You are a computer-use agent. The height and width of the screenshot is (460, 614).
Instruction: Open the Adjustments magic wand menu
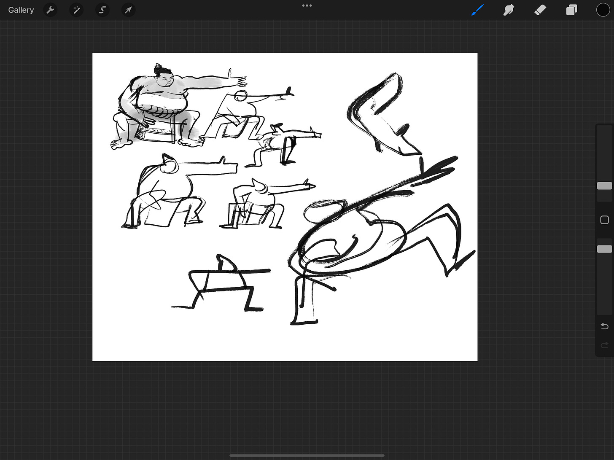76,10
